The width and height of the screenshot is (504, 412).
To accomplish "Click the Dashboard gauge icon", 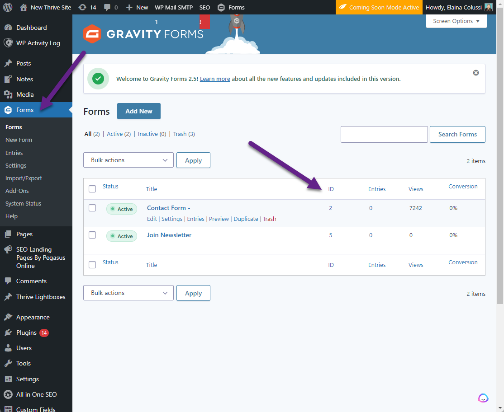I will click(x=8, y=28).
